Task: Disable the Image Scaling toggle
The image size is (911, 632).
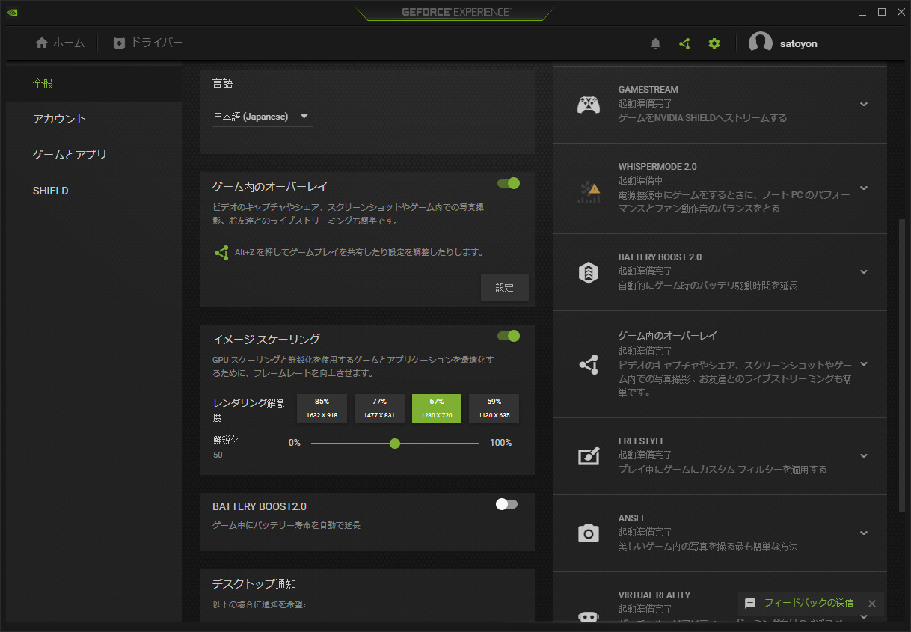Action: [509, 336]
